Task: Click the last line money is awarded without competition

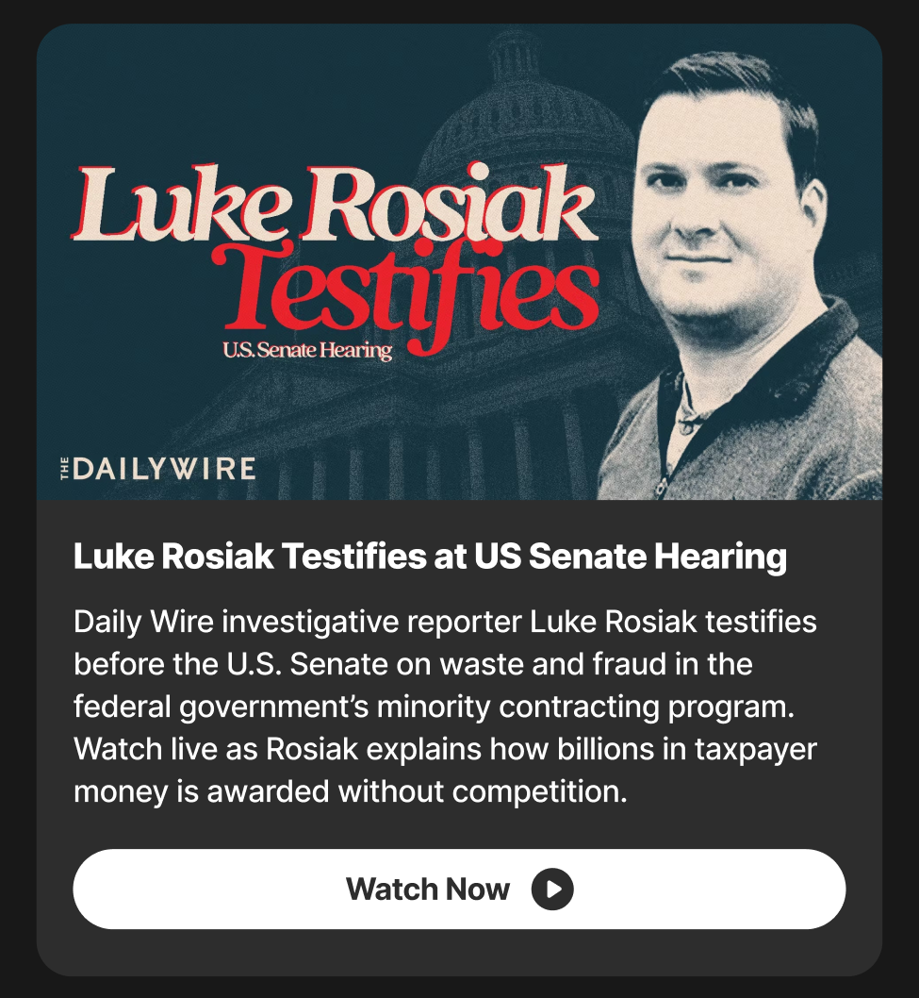Action: pyautogui.click(x=351, y=791)
